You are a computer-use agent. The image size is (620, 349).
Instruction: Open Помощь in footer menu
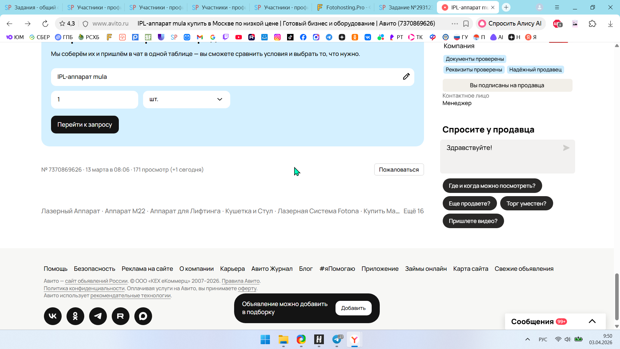click(56, 269)
